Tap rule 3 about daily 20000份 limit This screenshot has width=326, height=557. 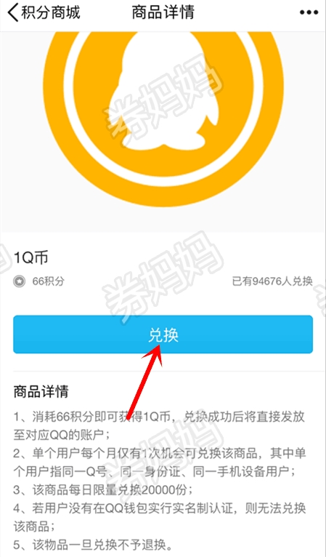pyautogui.click(x=103, y=490)
